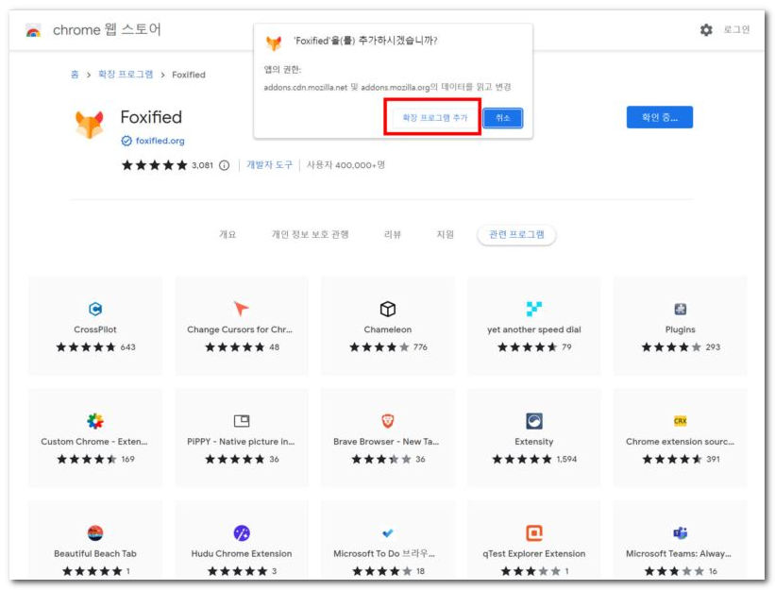Viewport: 775px width, 590px height.
Task: Select the 관련 프로그램 tab
Action: point(516,235)
